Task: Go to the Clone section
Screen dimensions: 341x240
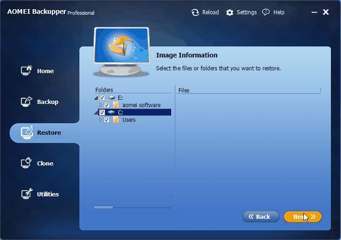Action: click(45, 163)
